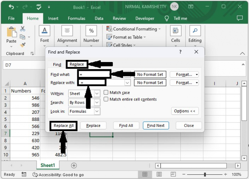249x179 pixels.
Task: Expand the formula bar chevron
Action: point(243,65)
